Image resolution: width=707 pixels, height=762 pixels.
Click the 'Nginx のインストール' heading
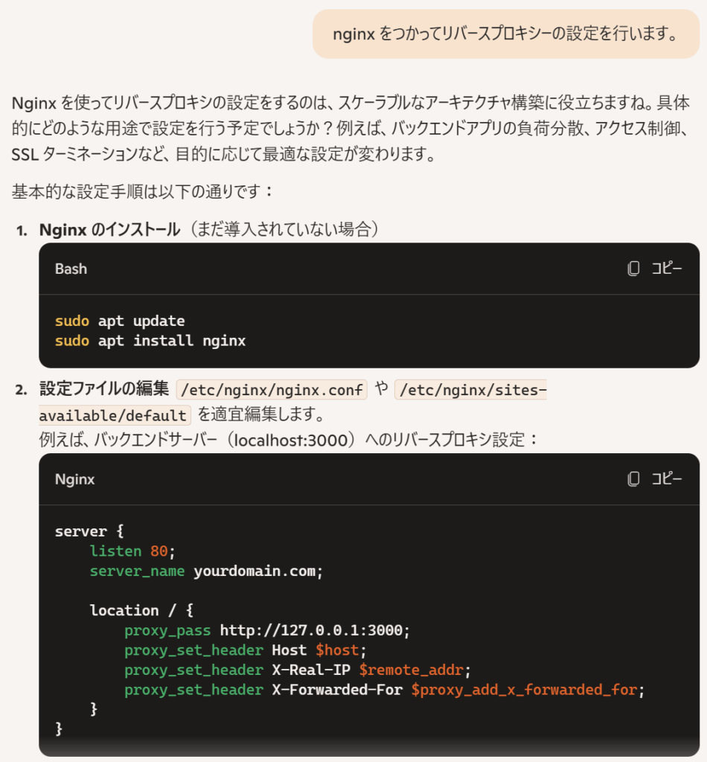[x=110, y=229]
